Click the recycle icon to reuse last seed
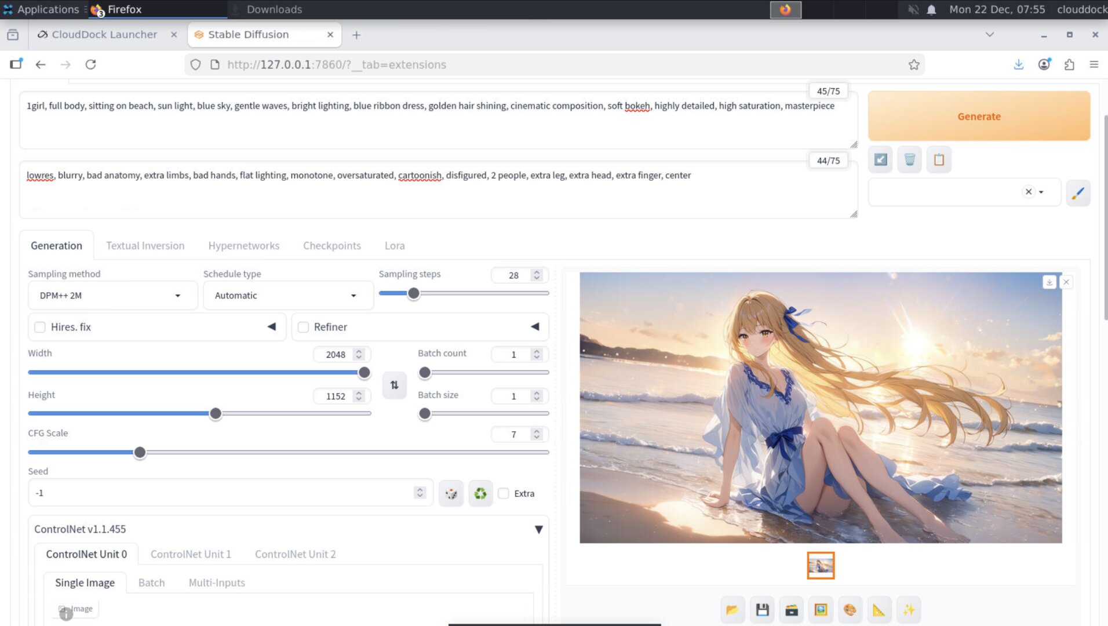Viewport: 1108px width, 626px height. [x=480, y=493]
